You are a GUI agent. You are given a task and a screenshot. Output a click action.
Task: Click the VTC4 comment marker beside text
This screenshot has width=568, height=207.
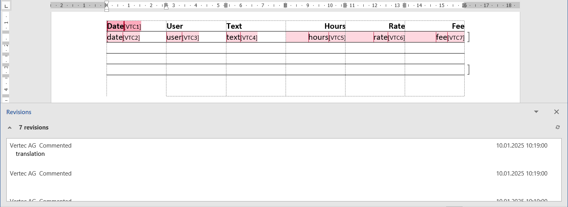(x=249, y=37)
